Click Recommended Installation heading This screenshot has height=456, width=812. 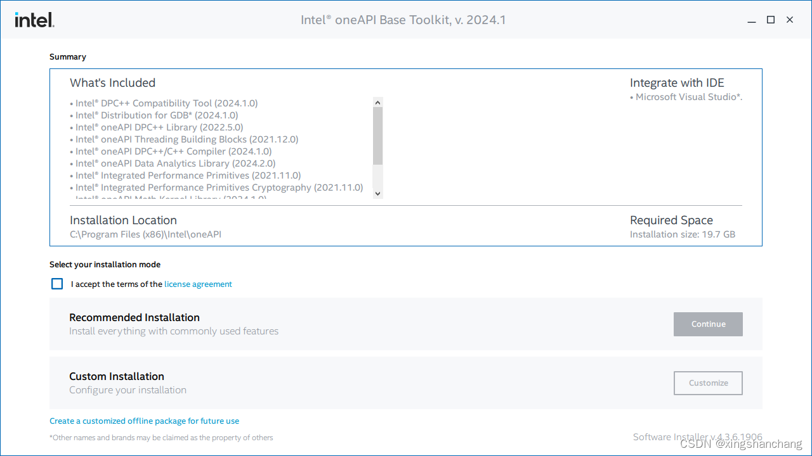pos(134,317)
